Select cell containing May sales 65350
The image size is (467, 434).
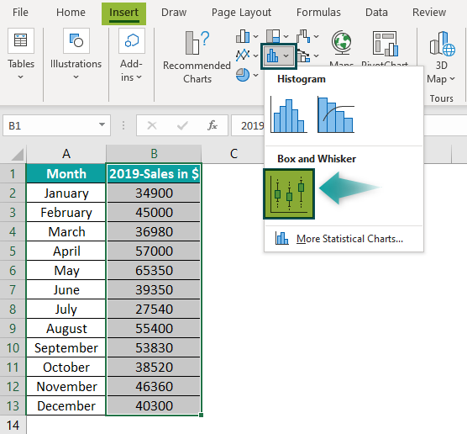[154, 271]
